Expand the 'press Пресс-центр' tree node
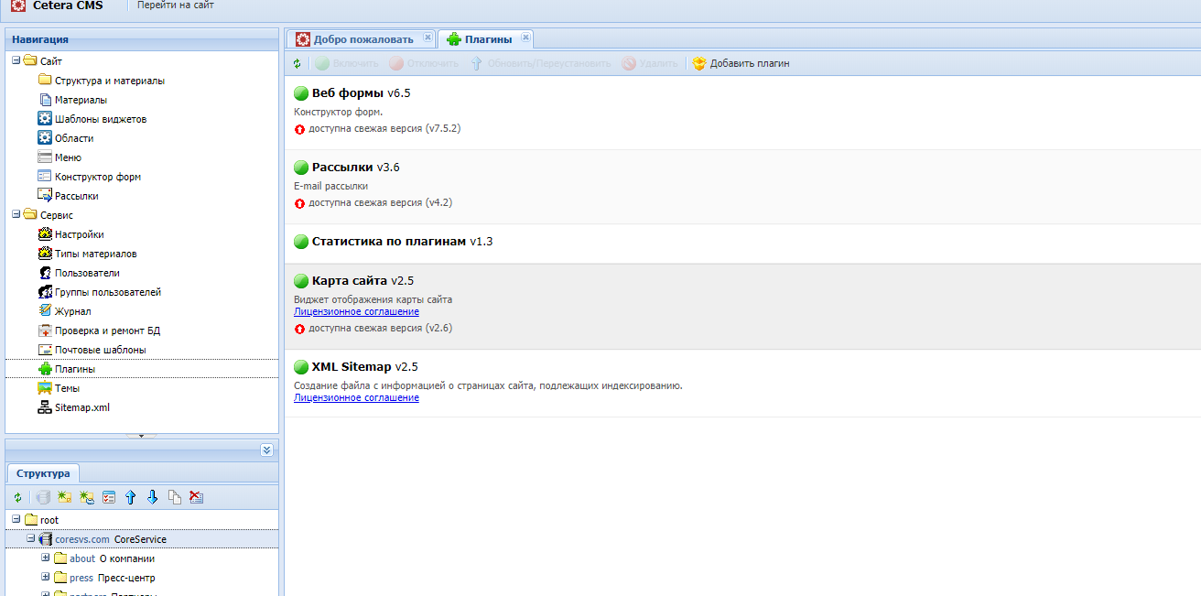Image resolution: width=1201 pixels, height=596 pixels. pyautogui.click(x=46, y=577)
